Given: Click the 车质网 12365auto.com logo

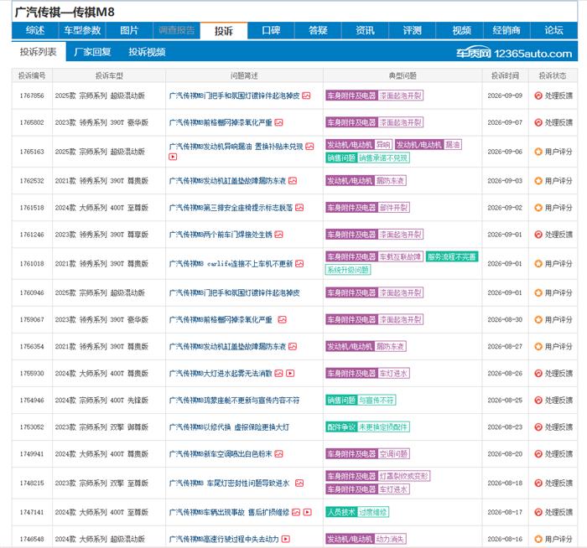Looking at the screenshot, I should coord(514,54).
